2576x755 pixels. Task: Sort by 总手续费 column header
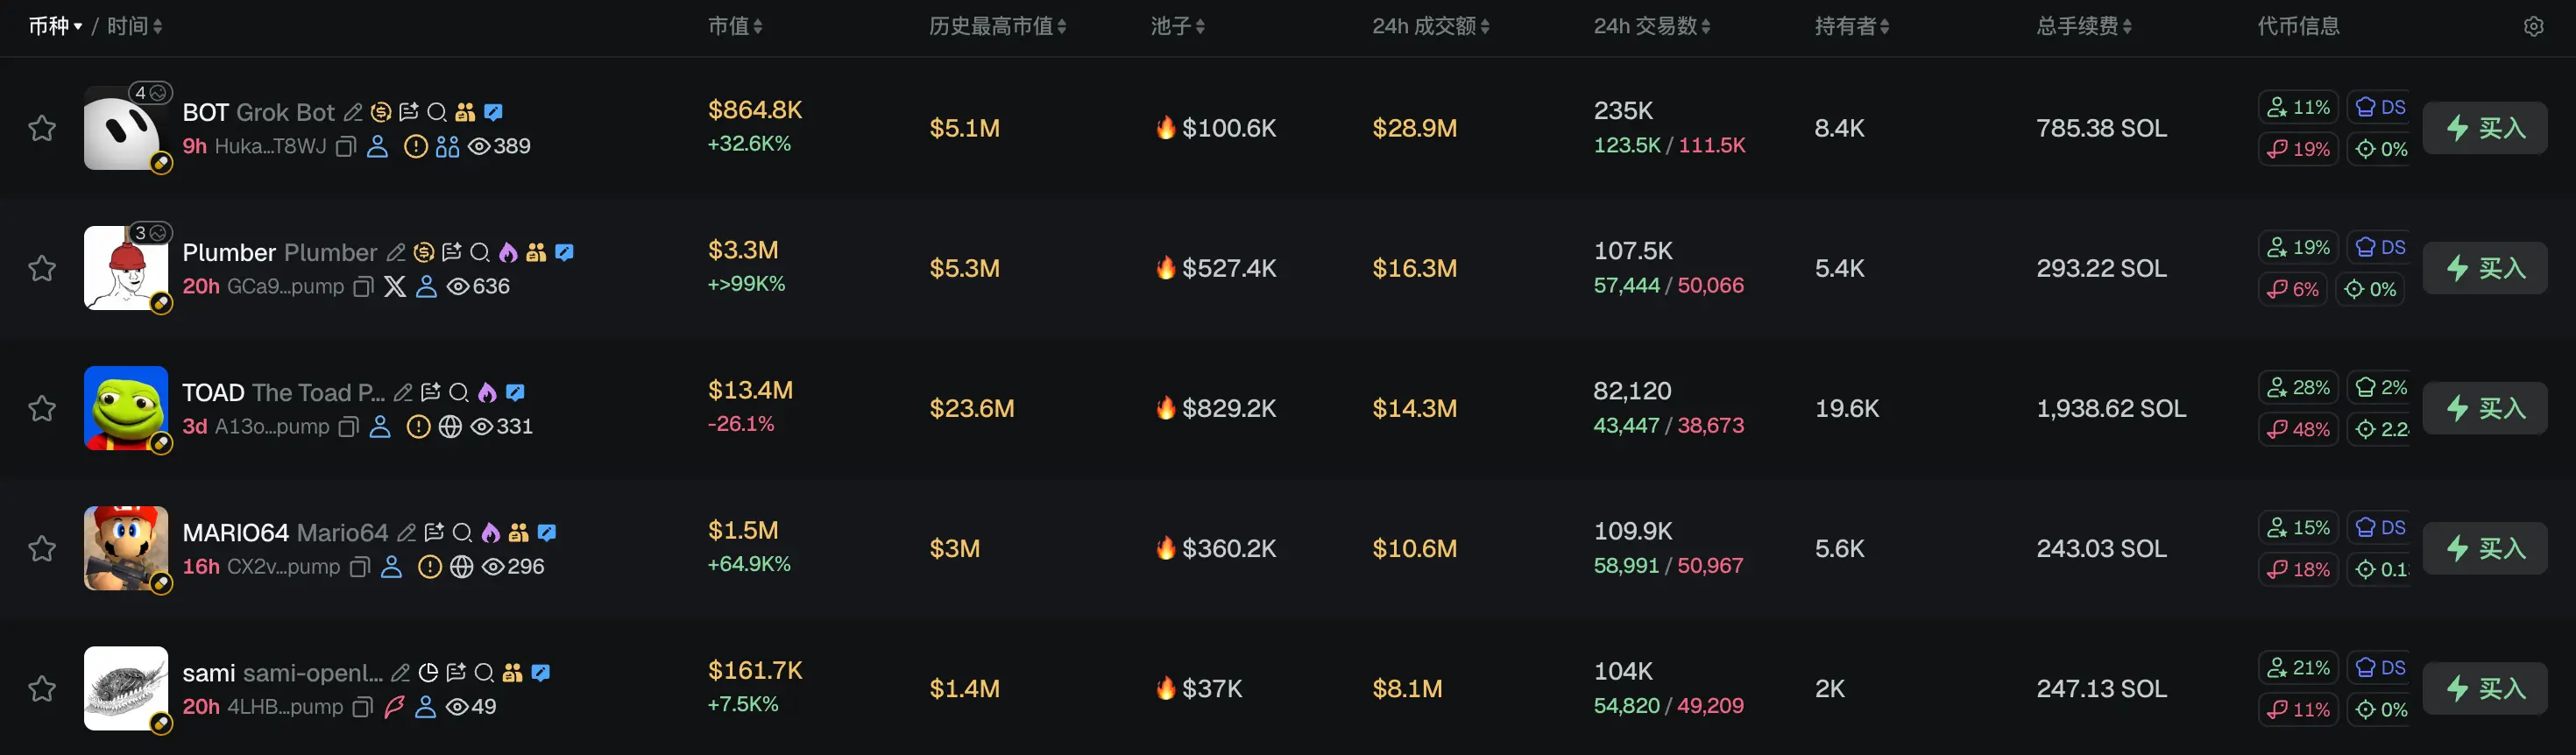(2084, 26)
